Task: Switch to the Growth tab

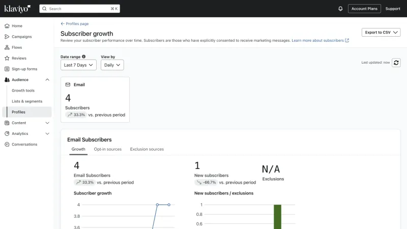Action: coord(78,149)
